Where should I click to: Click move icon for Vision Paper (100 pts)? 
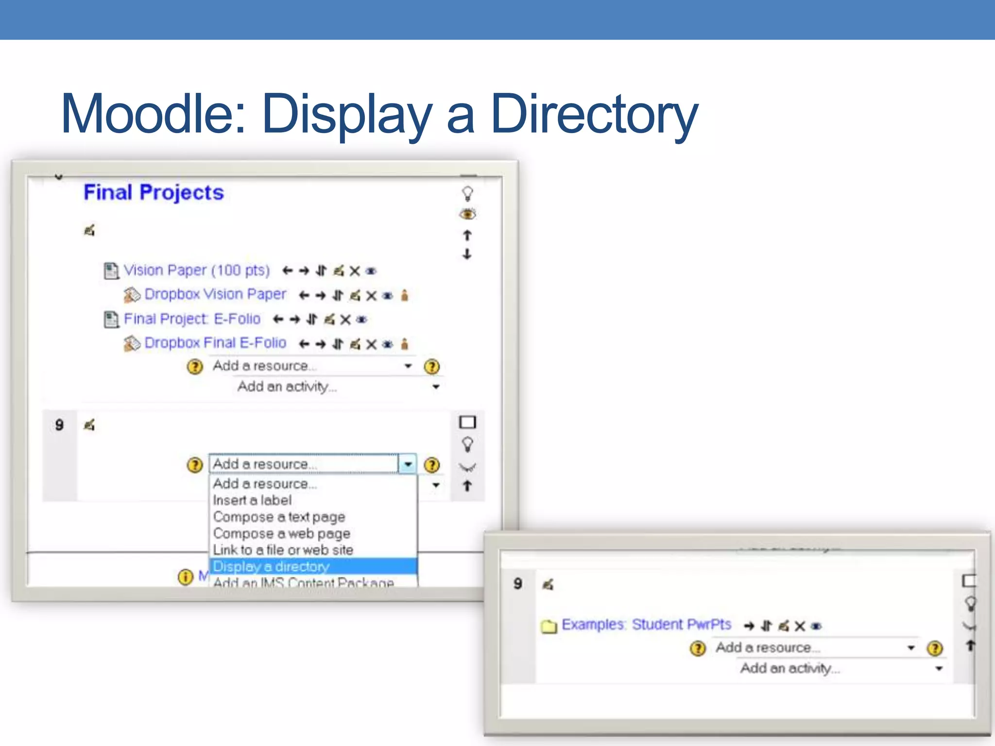coord(321,271)
